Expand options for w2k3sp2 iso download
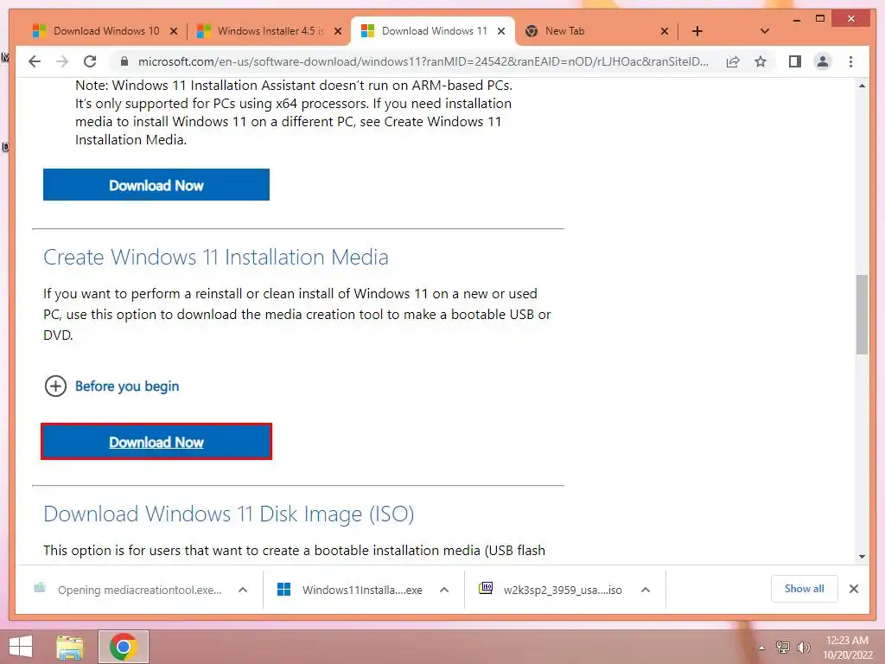 tap(645, 590)
